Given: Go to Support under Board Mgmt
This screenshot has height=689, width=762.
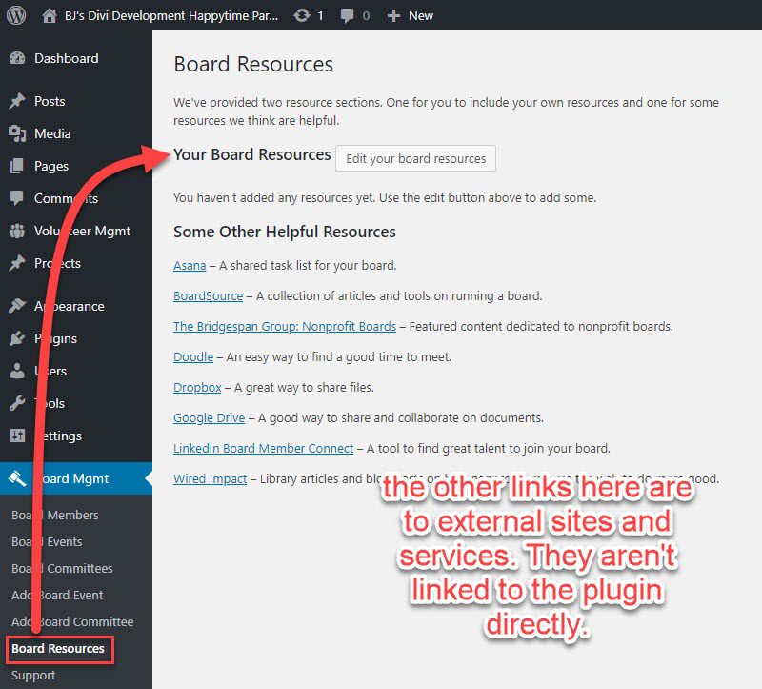Looking at the screenshot, I should 33,675.
